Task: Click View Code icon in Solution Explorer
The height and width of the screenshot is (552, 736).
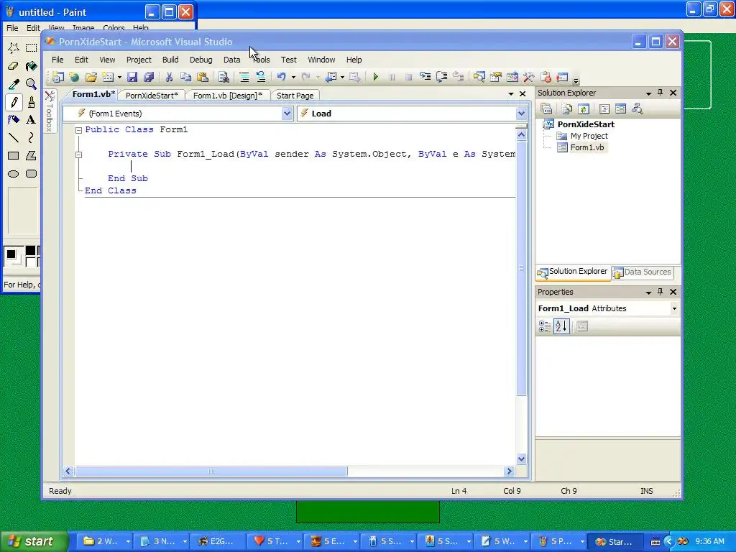Action: [604, 109]
